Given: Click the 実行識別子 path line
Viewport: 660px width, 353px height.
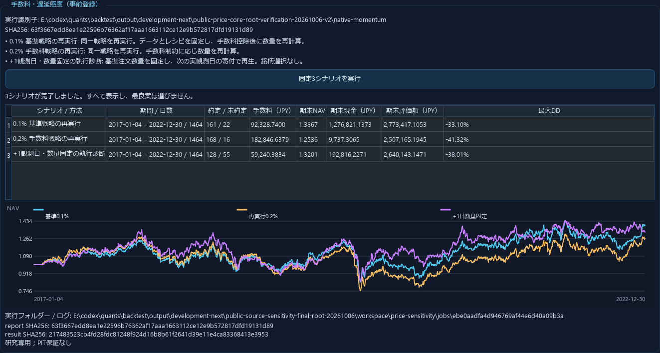Looking at the screenshot, I should [196, 20].
